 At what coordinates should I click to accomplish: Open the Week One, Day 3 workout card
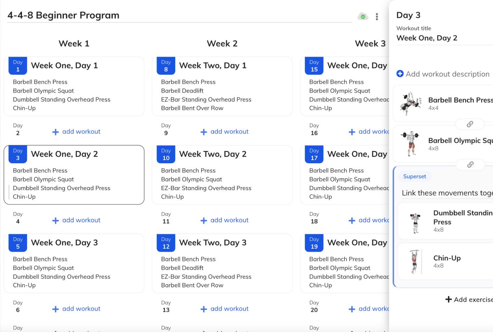tap(74, 263)
